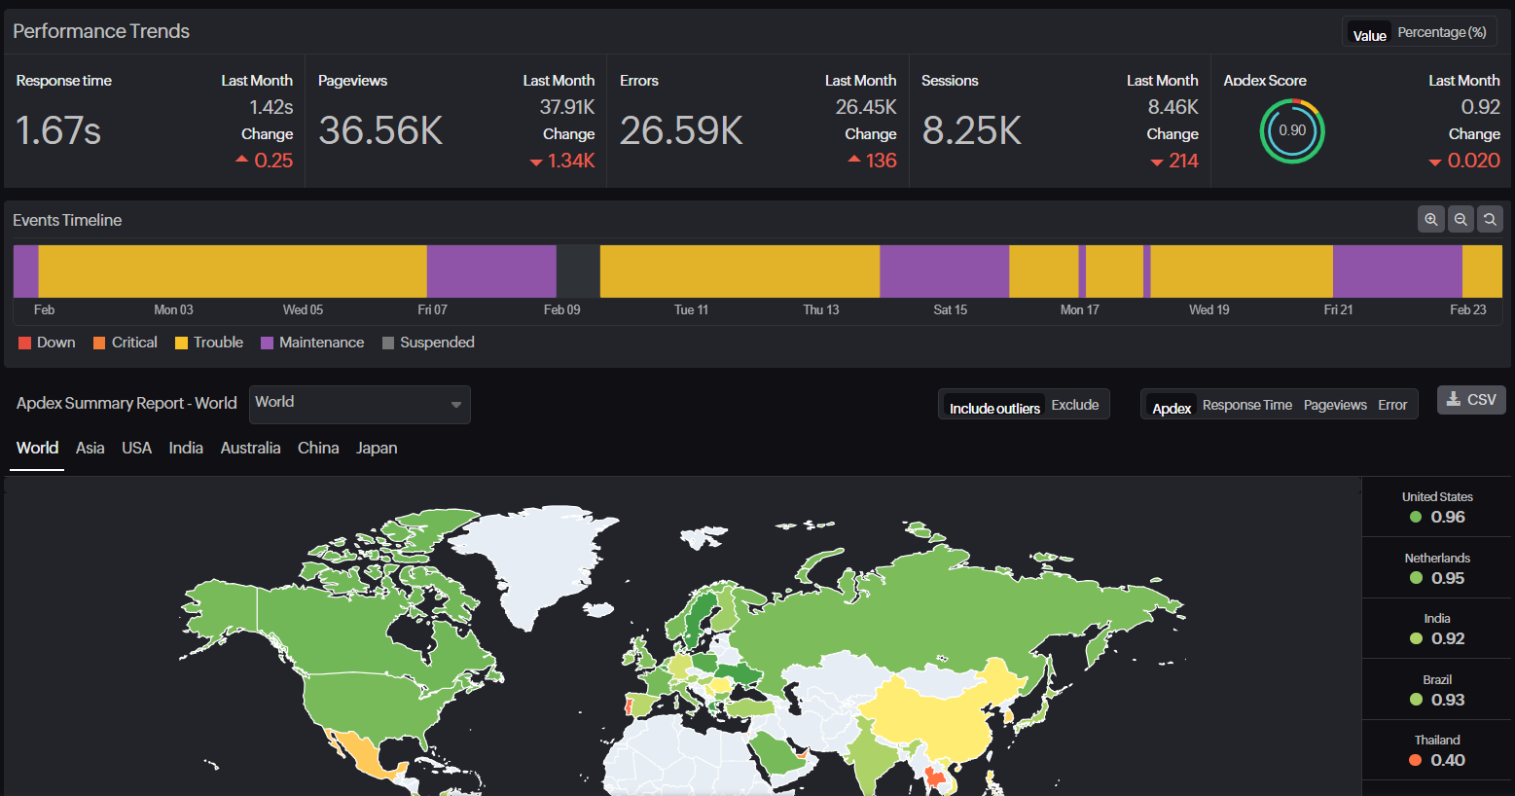Switch to the Asia tab
Viewport: 1515px width, 796px height.
click(90, 448)
